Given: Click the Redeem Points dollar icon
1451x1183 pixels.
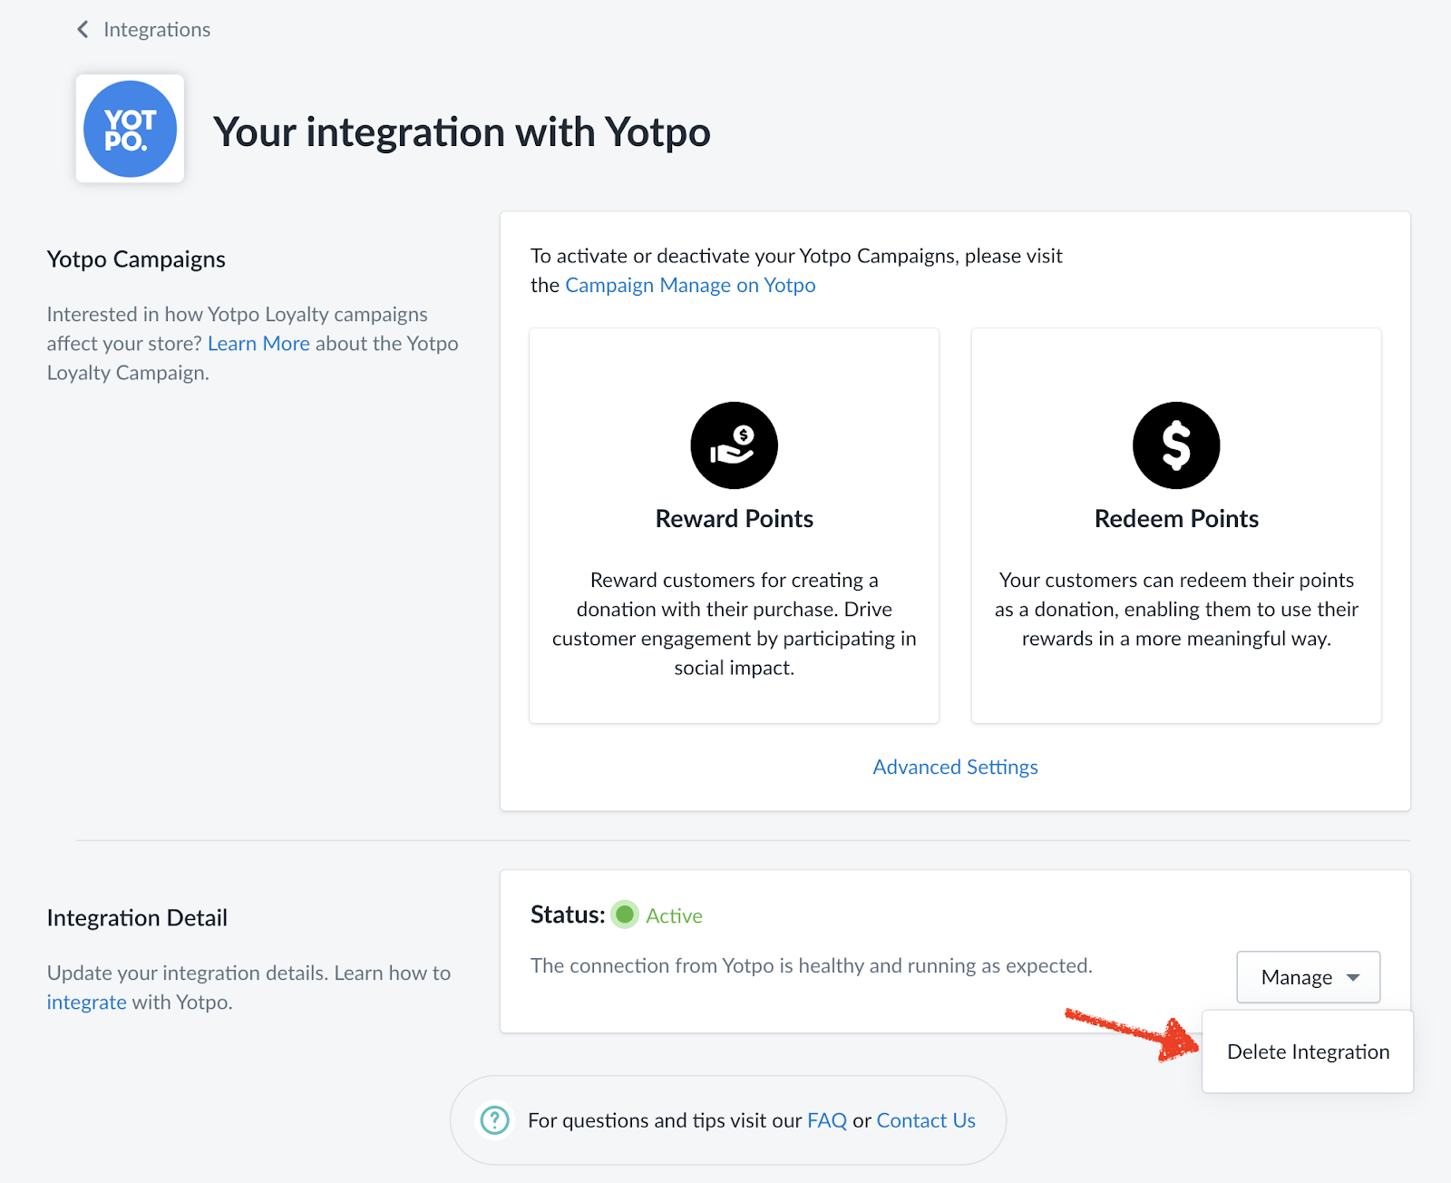Looking at the screenshot, I should [1176, 445].
